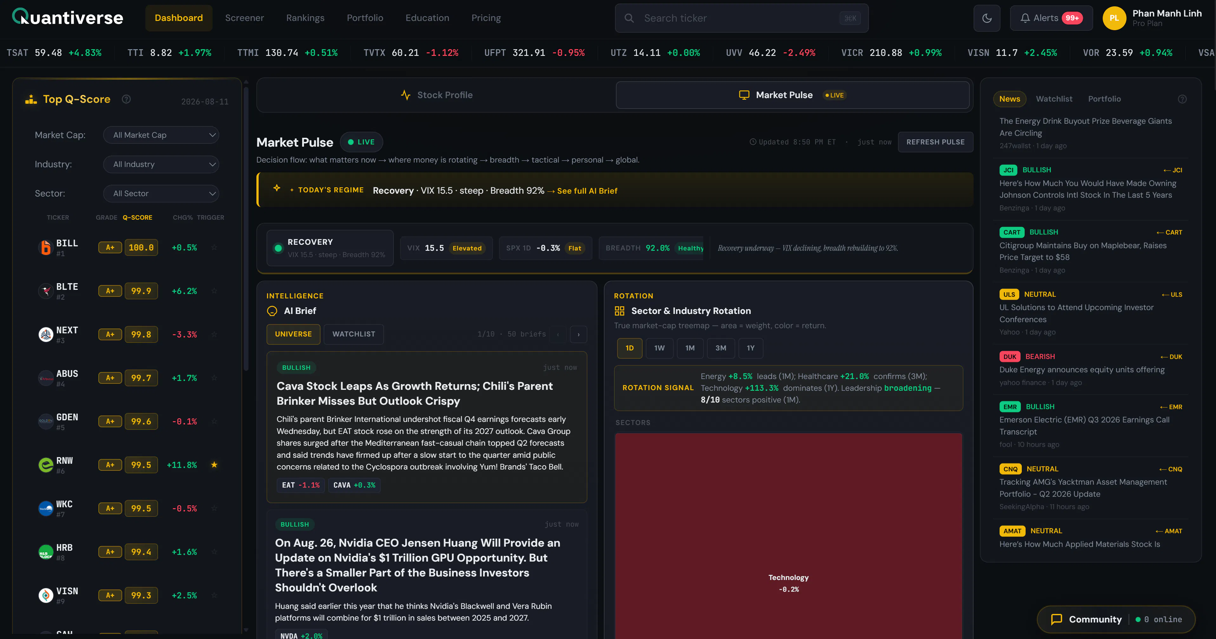Click the EAT ticker chip
Screen dimensions: 1216x639
301,485
